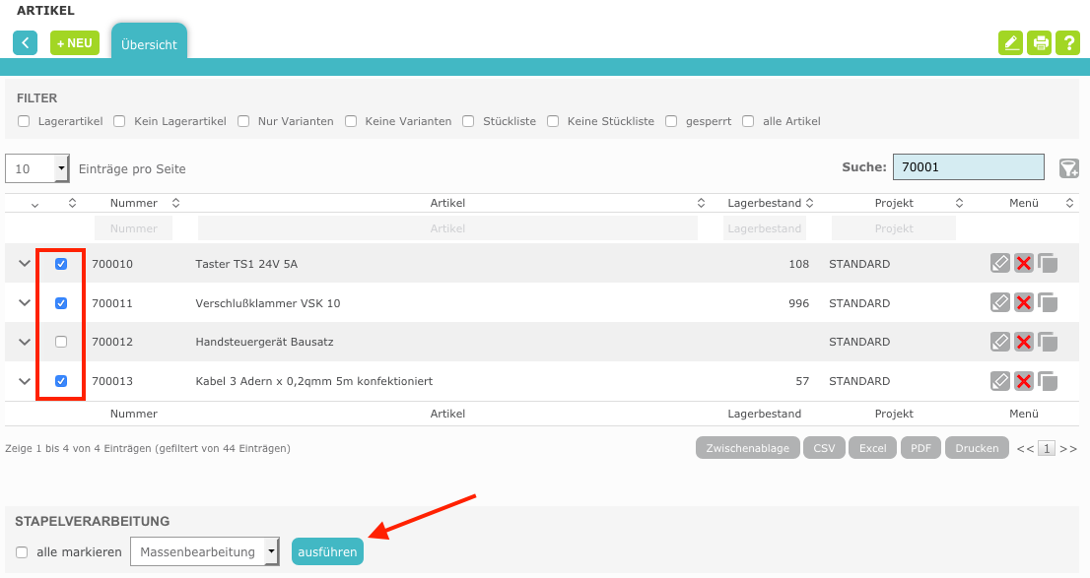Tick the gesperrt filter checkbox

(671, 121)
